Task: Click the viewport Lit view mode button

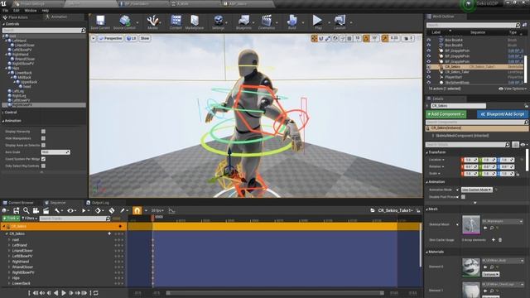Action: 131,39
